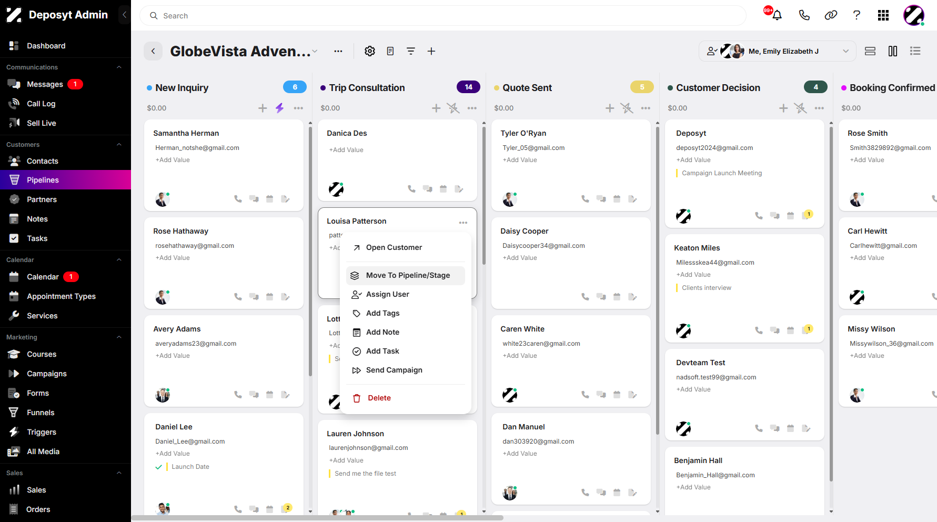Open the Contacts sidebar link
The image size is (937, 522).
(65, 161)
